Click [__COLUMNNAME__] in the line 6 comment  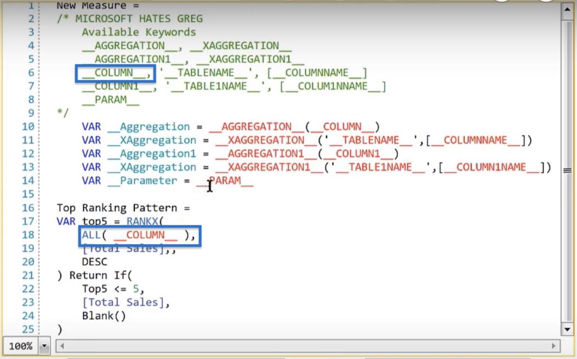coord(317,73)
